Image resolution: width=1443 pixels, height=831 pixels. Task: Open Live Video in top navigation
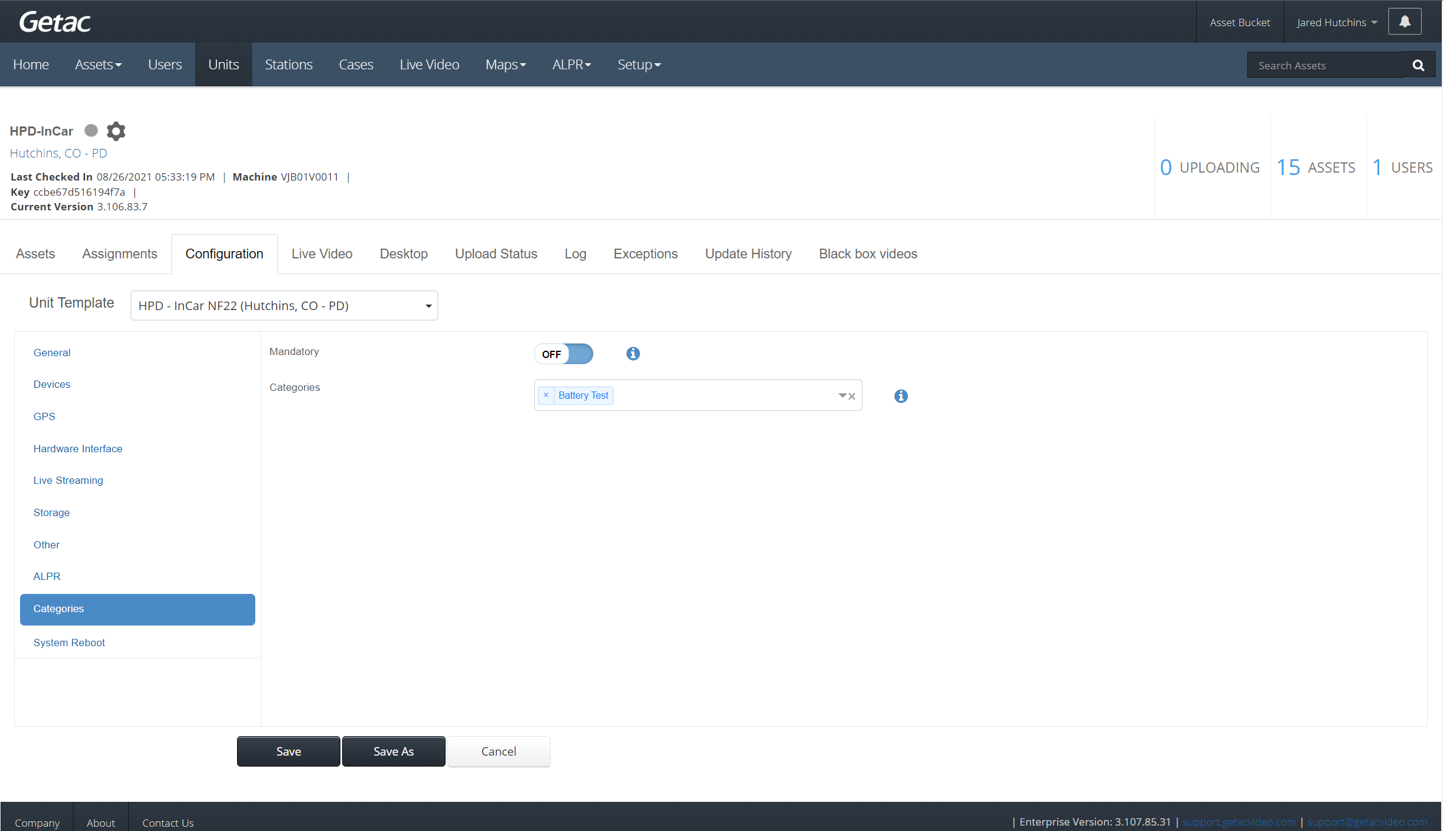(429, 64)
